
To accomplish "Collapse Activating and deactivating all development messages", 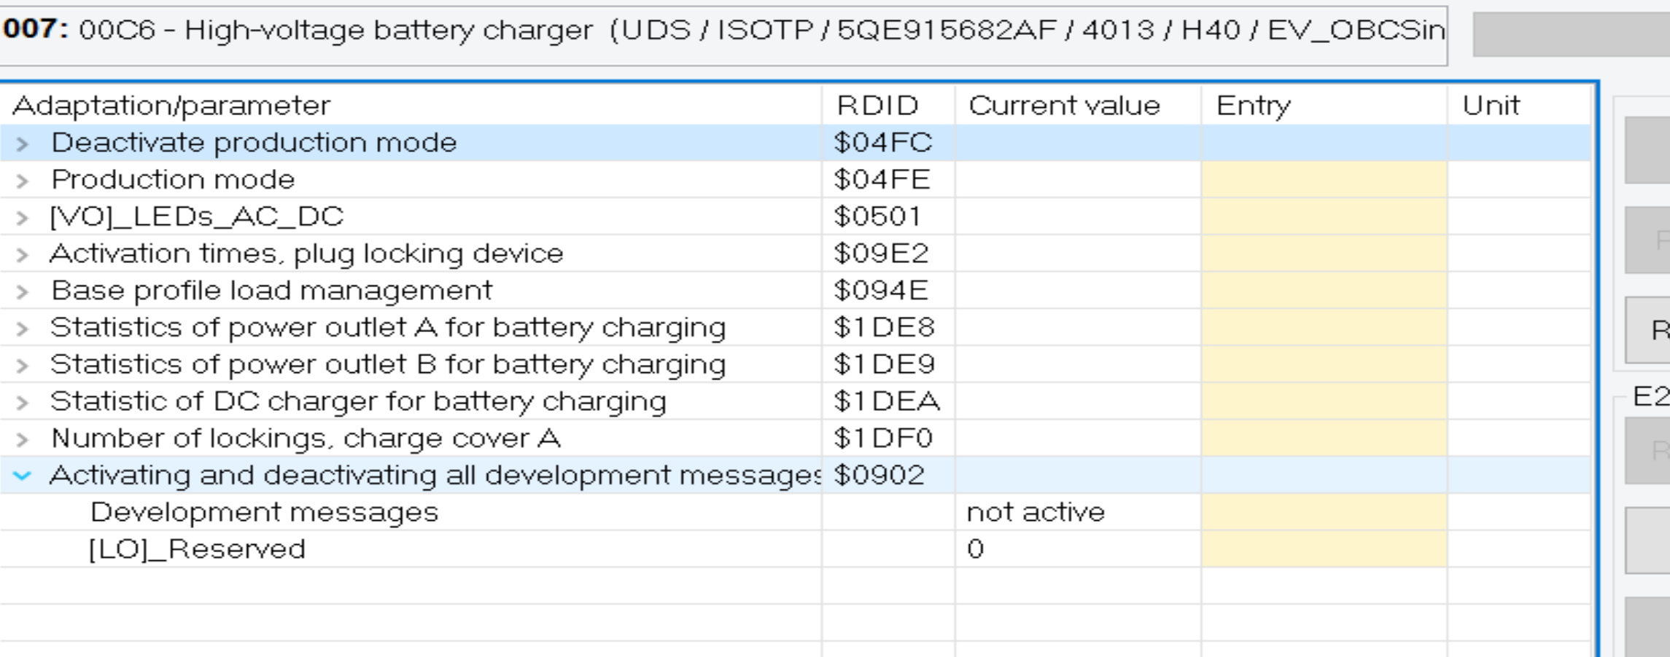I will (23, 476).
